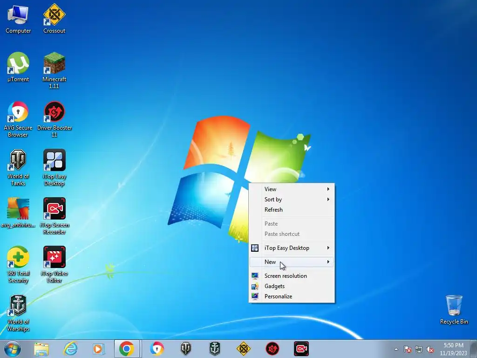Screen dimensions: 477x358
Task: Select the iTop Screen Recorder desktop shortcut
Action: tap(54, 216)
